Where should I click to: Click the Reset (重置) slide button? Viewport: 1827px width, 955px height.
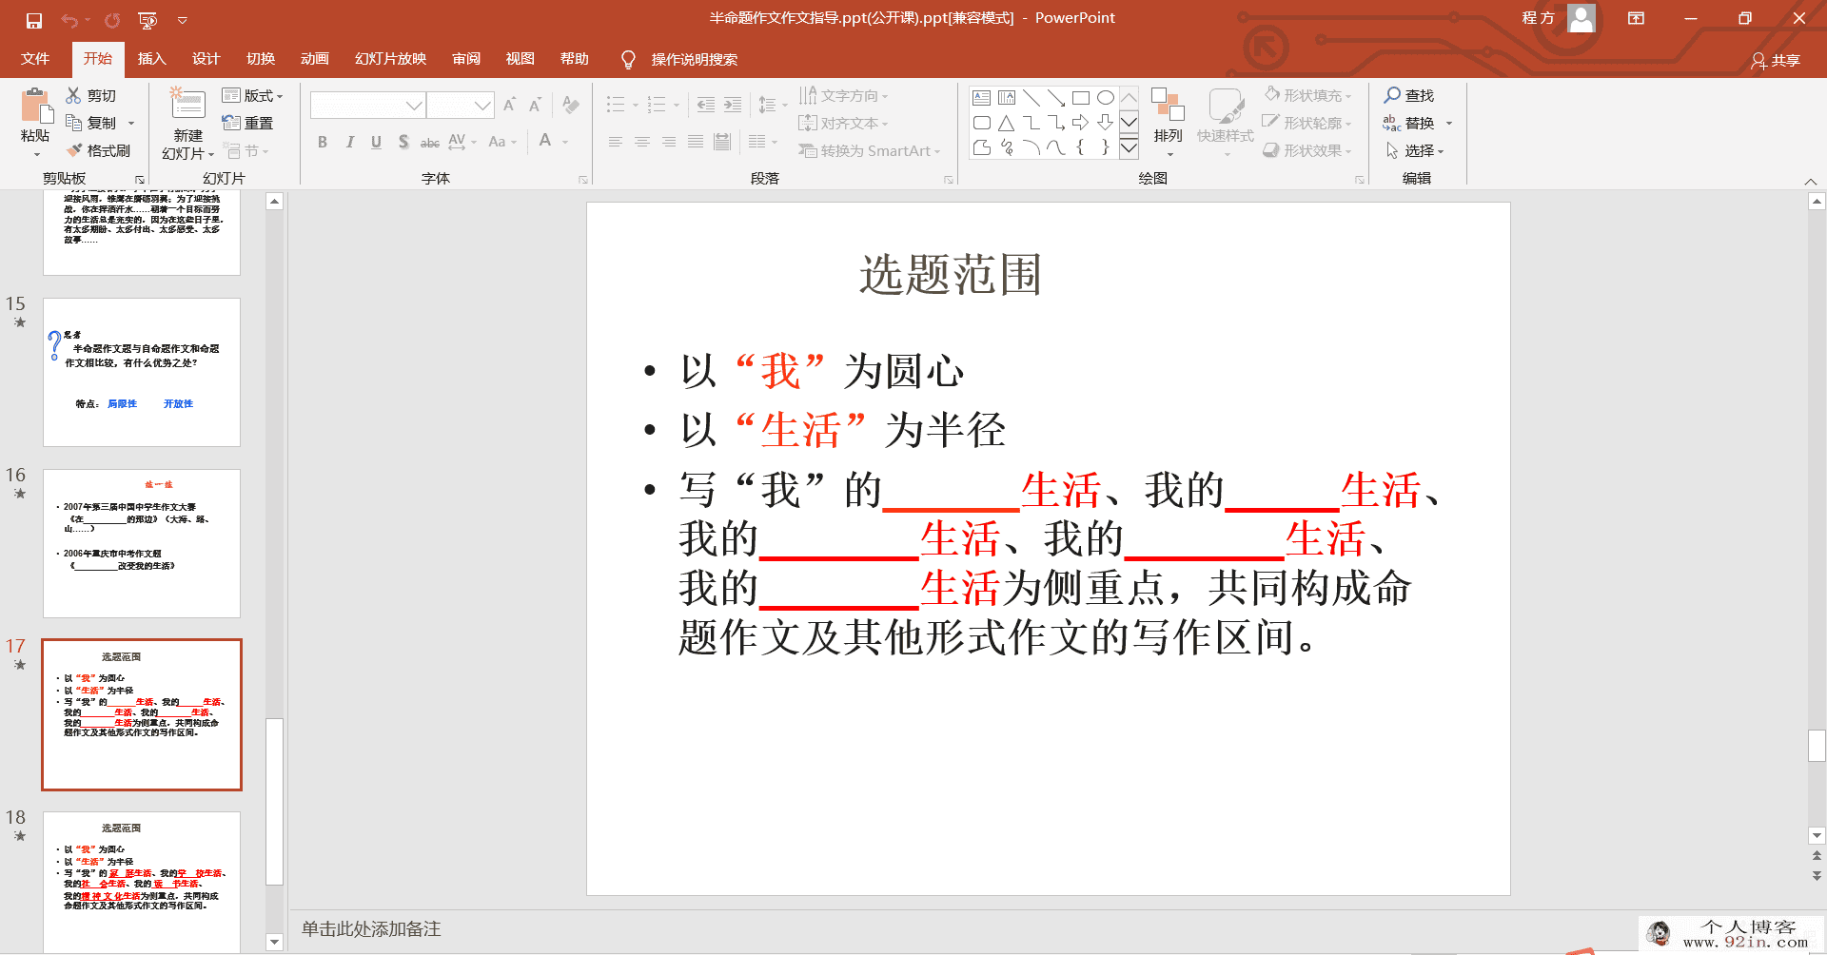(247, 123)
